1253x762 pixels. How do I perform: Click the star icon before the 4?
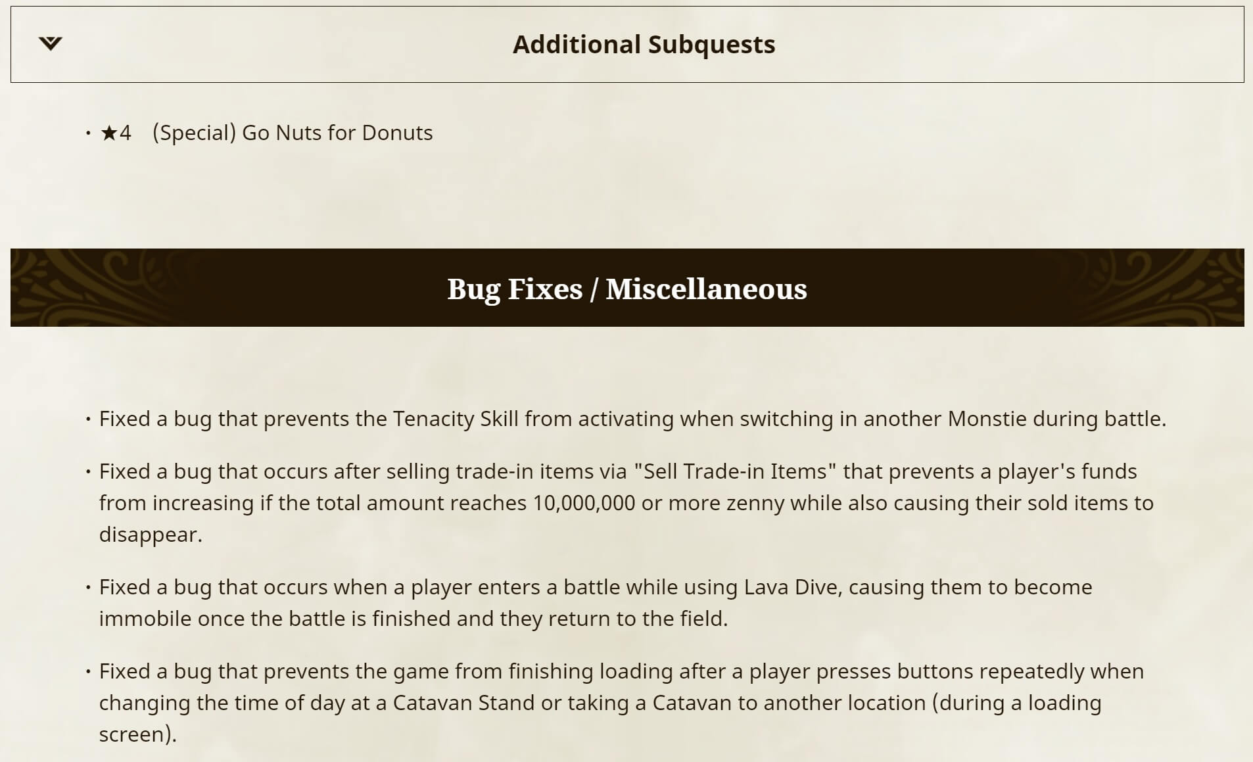[108, 133]
